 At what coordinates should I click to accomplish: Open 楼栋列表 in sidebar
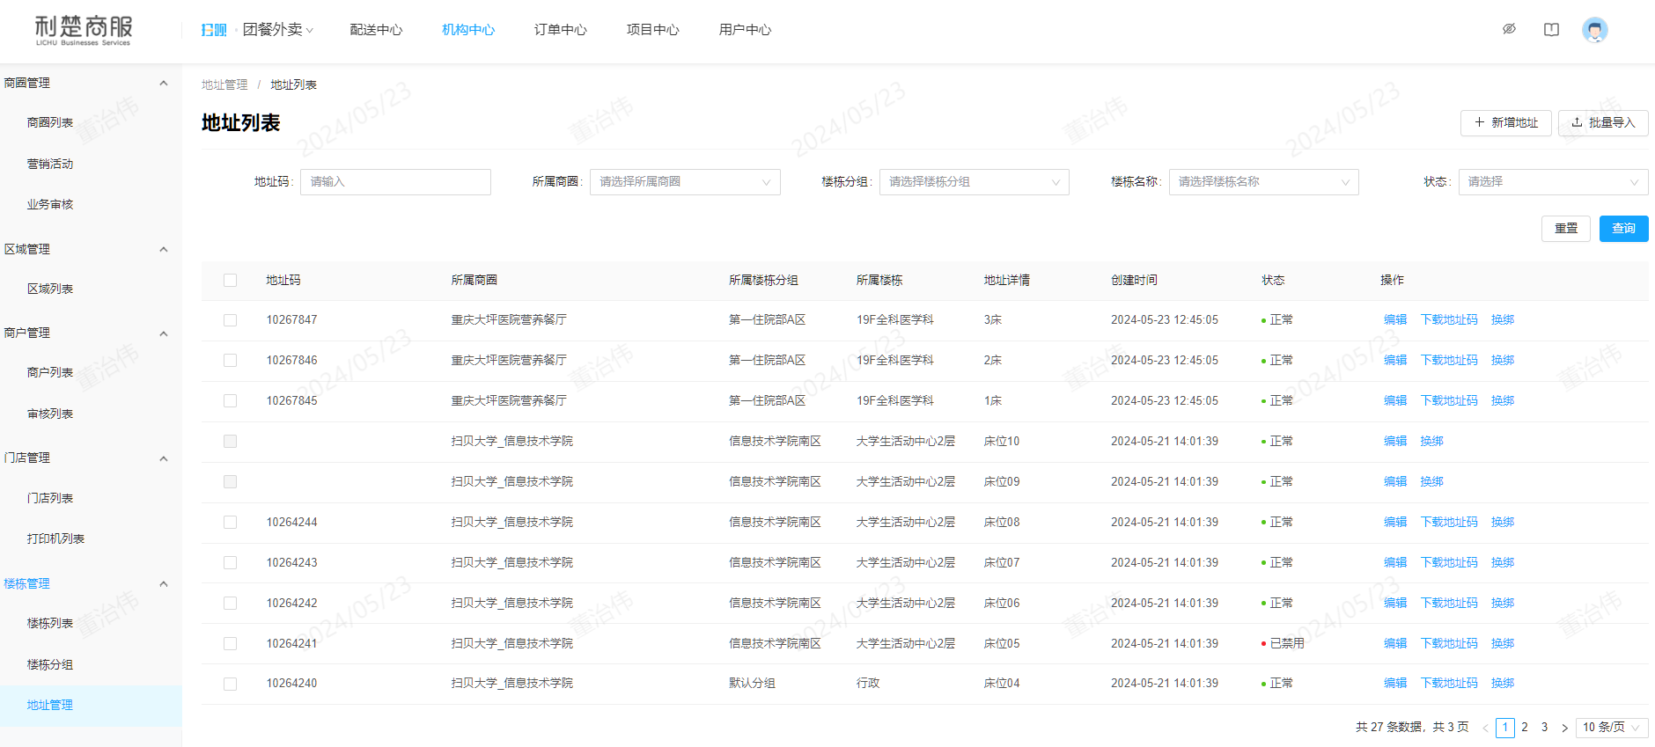pyautogui.click(x=50, y=623)
